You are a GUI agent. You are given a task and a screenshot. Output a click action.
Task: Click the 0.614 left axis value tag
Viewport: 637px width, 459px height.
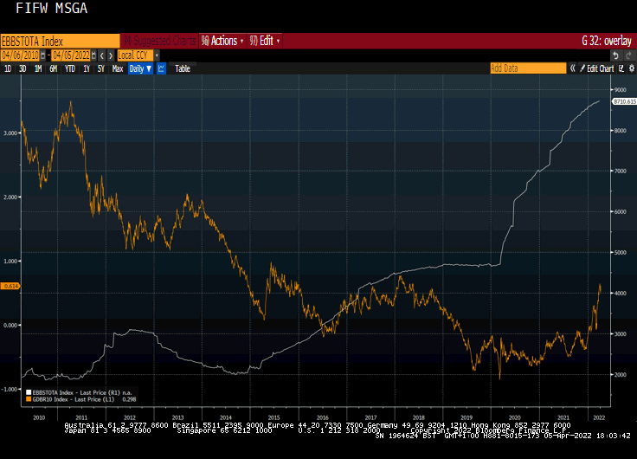[x=10, y=286]
